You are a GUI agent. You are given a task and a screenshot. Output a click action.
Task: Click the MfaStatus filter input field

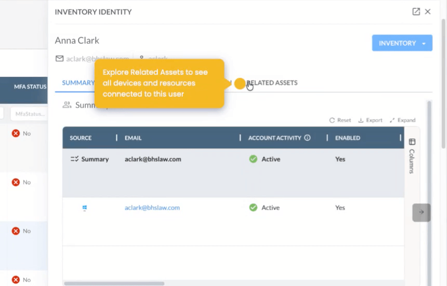coord(29,114)
